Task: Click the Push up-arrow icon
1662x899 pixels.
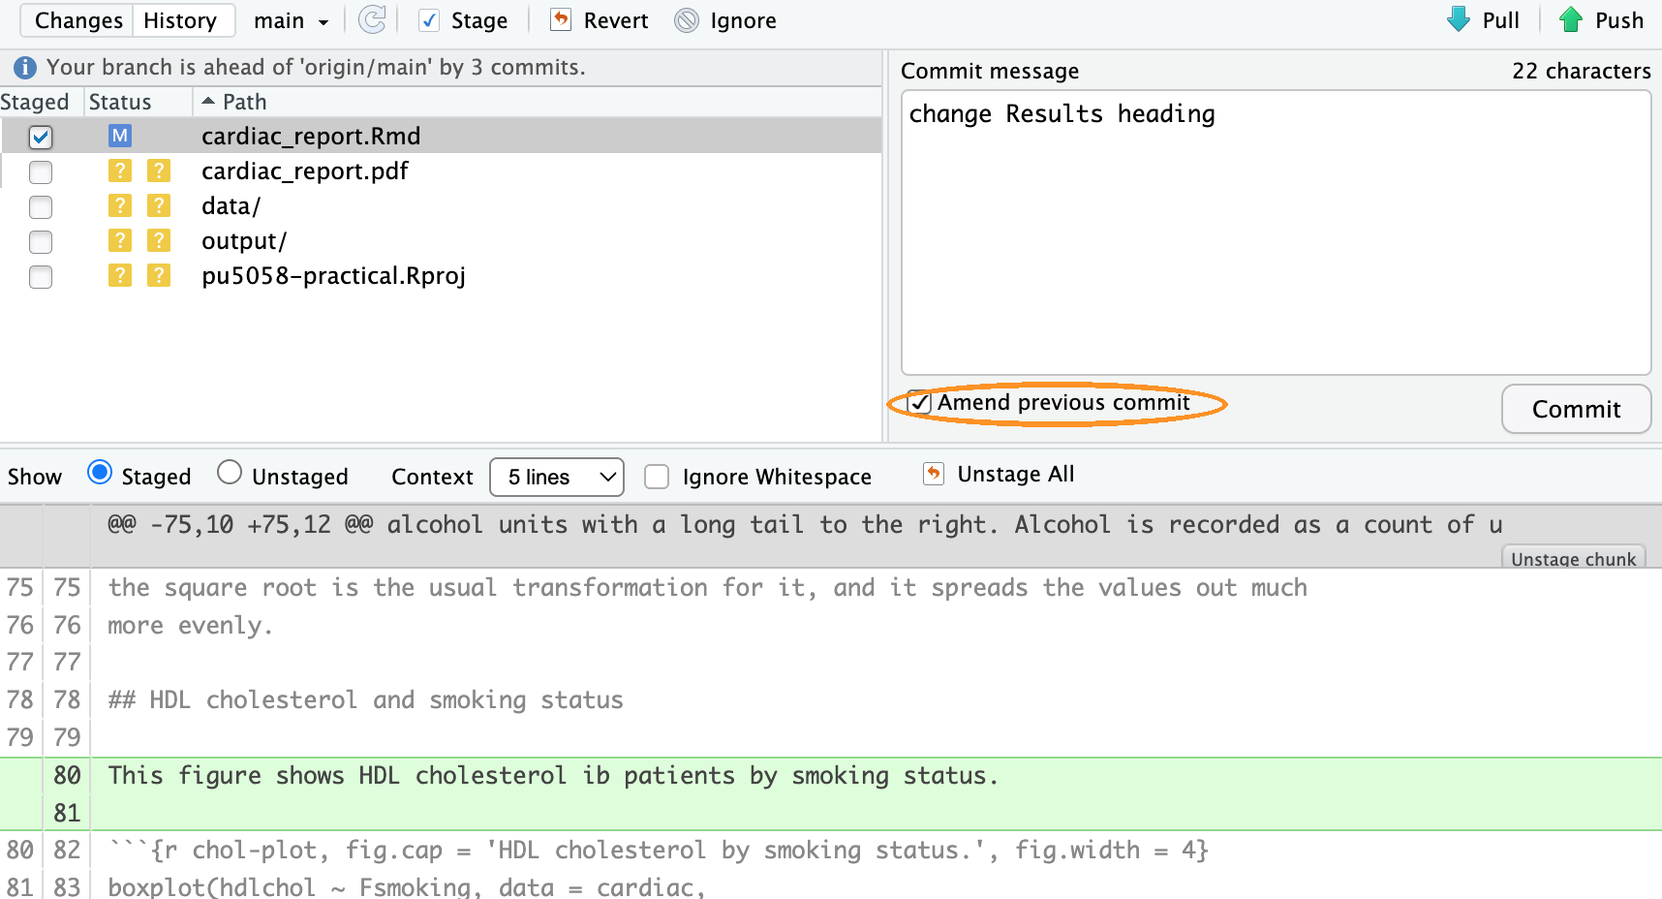Action: pos(1571,19)
